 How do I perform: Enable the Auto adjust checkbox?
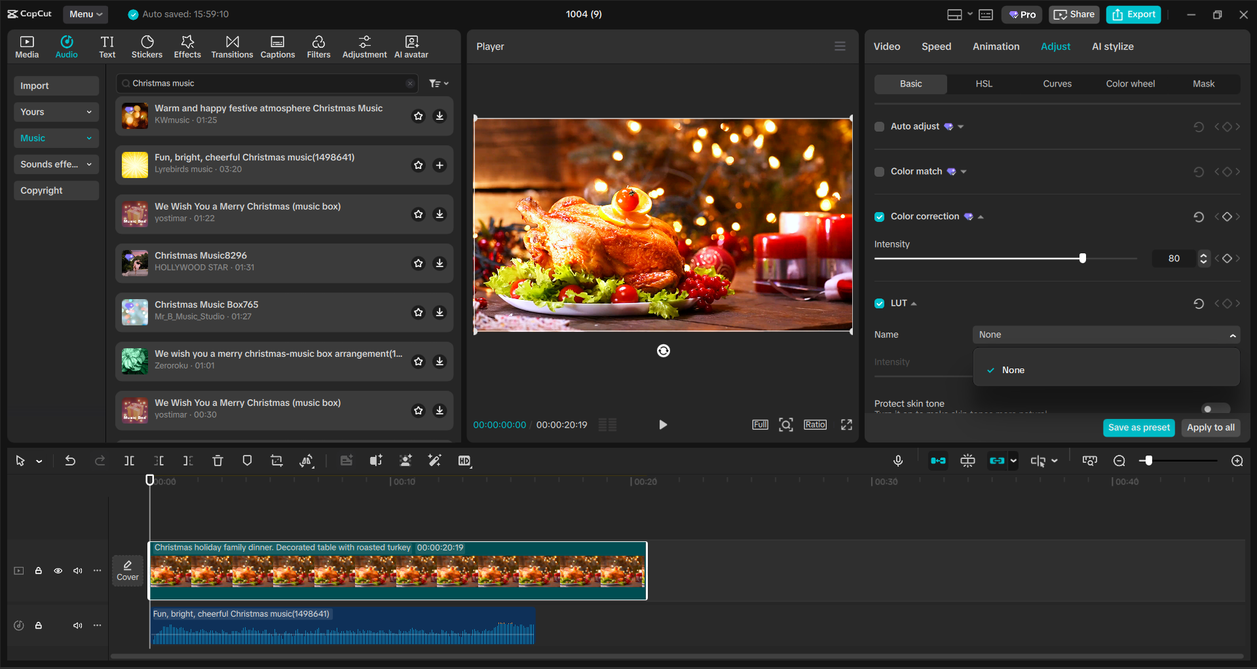(x=880, y=127)
